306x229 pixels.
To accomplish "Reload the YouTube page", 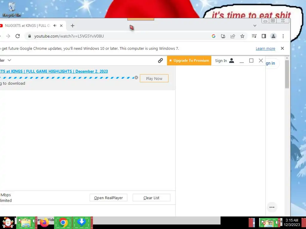I will 18,36.
